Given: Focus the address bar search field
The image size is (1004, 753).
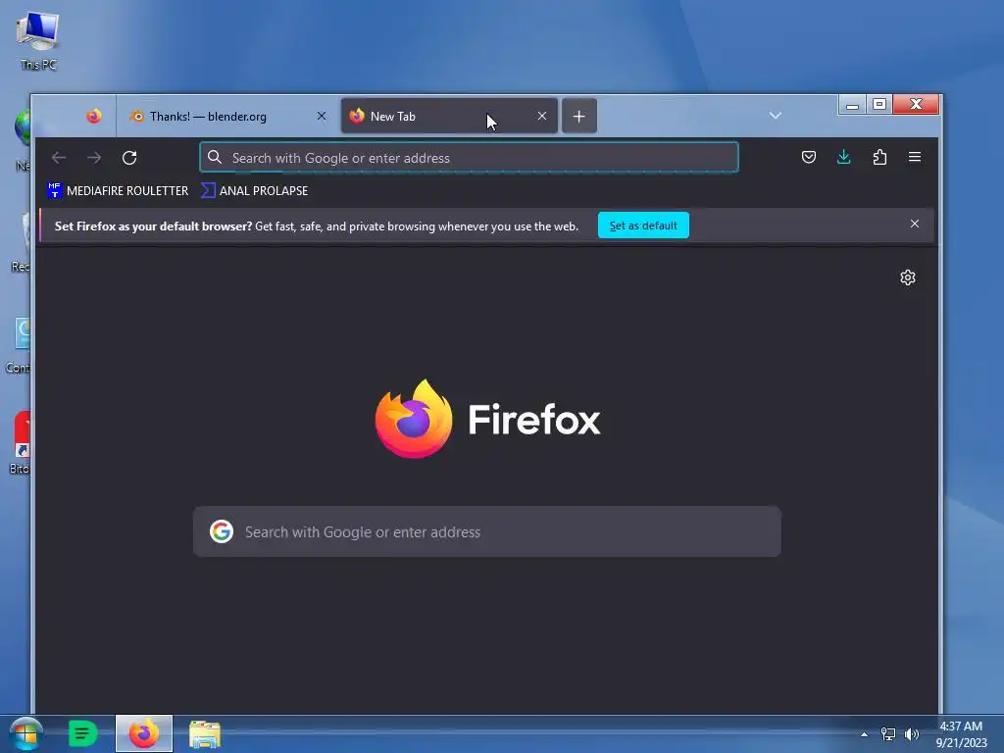Looking at the screenshot, I should pos(469,158).
